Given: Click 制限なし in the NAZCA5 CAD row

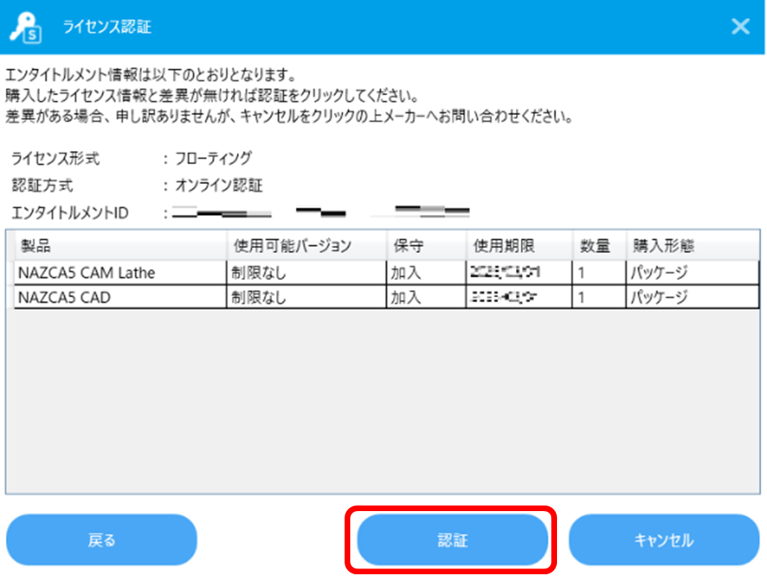Looking at the screenshot, I should pos(258,297).
